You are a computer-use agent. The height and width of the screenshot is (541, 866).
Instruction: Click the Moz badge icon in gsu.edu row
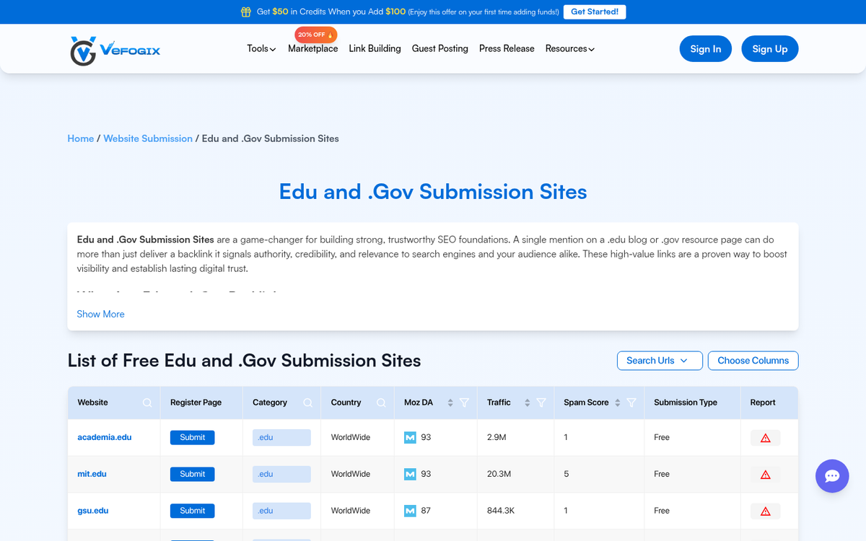click(408, 510)
